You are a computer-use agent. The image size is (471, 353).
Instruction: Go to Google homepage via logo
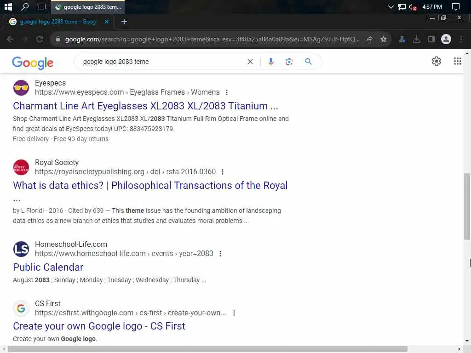click(33, 63)
